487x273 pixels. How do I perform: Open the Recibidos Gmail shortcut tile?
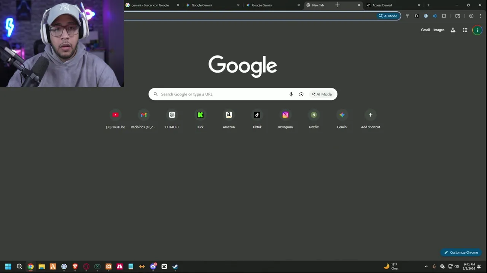[143, 119]
